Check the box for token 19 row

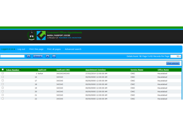(3, 88)
